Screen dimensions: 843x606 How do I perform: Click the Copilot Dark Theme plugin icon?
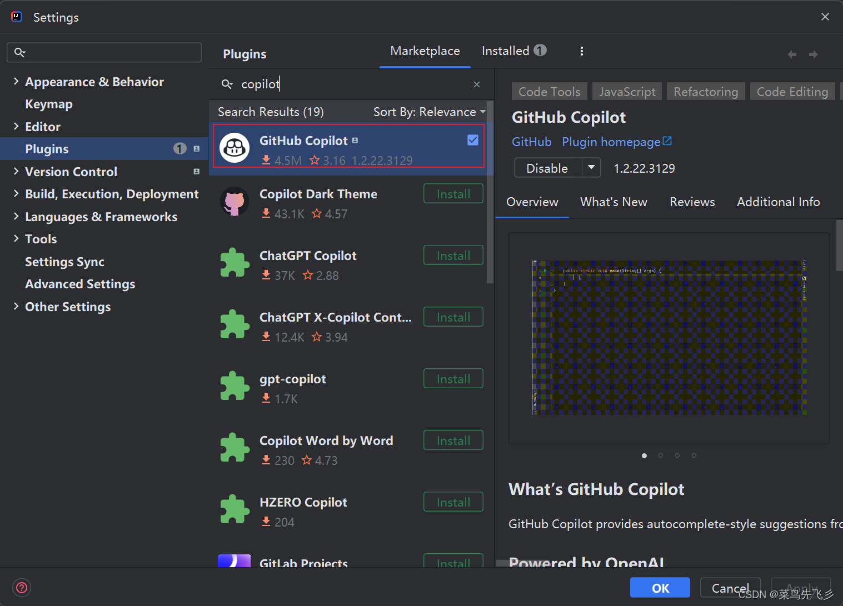pos(235,201)
